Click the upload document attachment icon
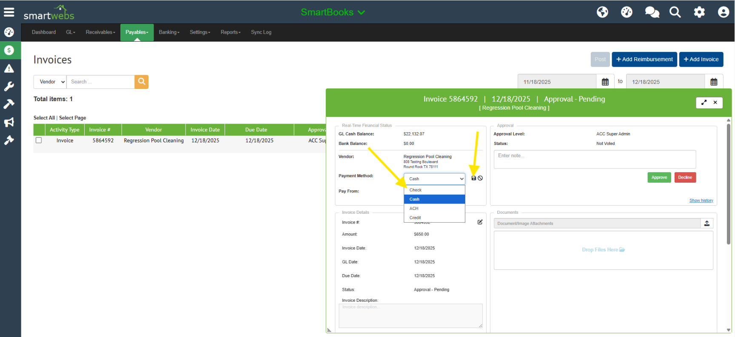 [x=707, y=224]
